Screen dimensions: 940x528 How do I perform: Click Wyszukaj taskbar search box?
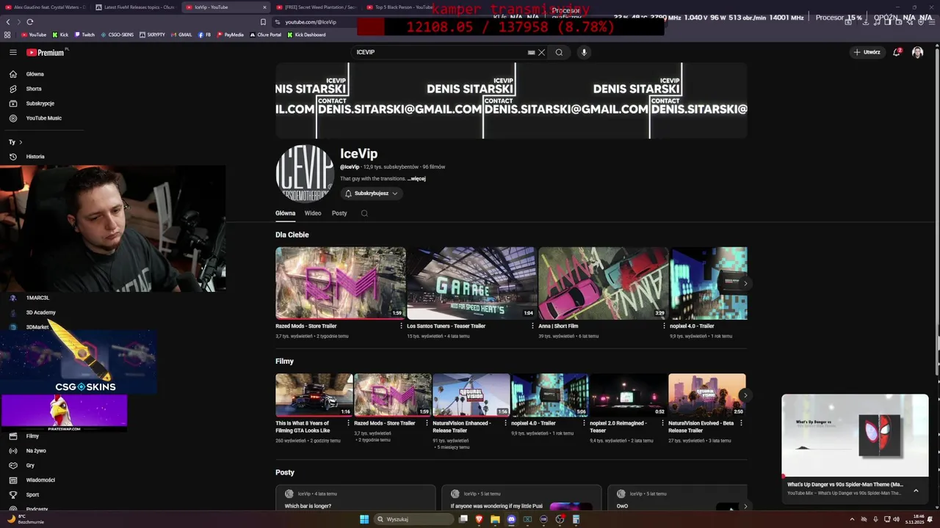[413, 519]
